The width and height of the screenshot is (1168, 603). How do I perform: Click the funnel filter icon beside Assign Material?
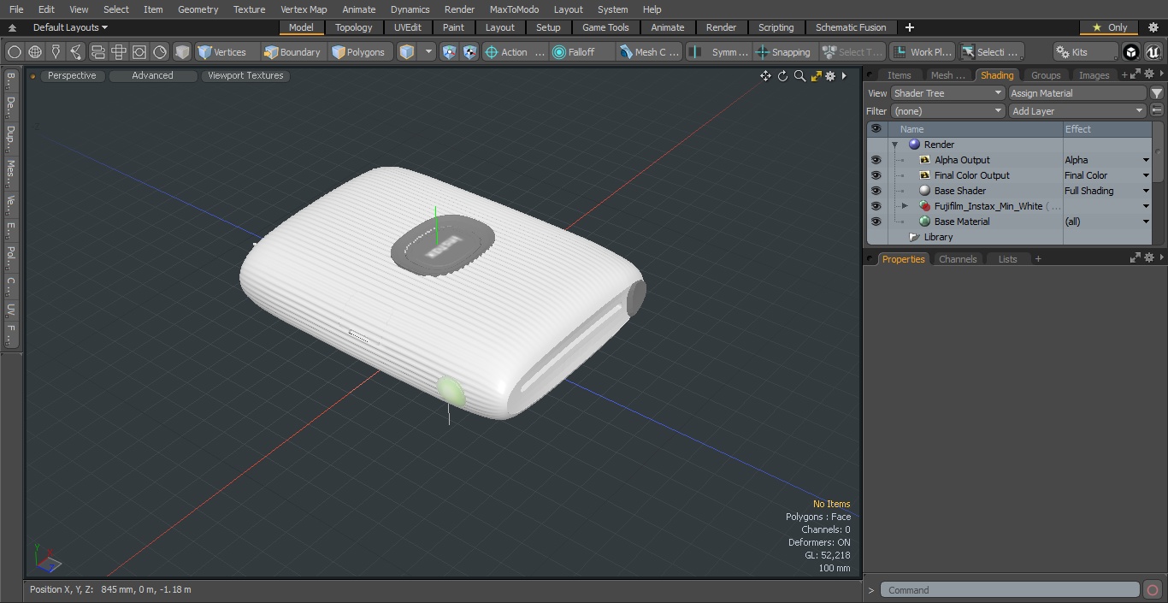[x=1157, y=93]
